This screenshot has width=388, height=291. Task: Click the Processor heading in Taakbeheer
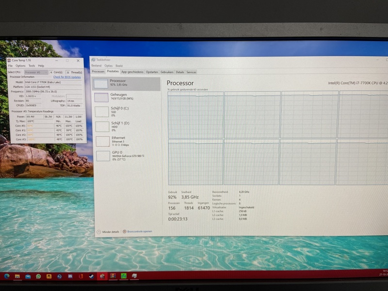(180, 83)
